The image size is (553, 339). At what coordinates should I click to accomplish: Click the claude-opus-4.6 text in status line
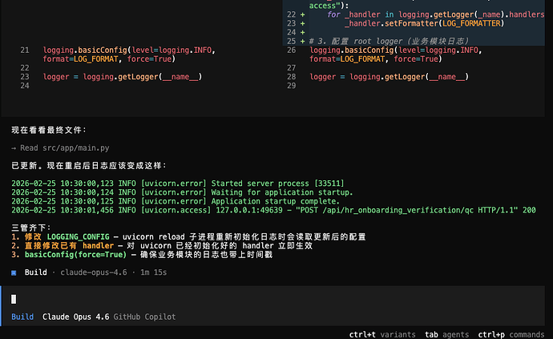pos(94,272)
